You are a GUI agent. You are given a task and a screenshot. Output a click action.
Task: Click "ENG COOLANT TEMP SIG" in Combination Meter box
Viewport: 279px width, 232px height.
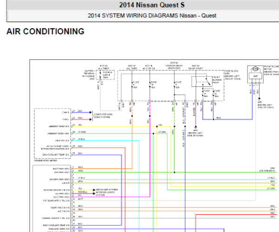(x=56, y=155)
